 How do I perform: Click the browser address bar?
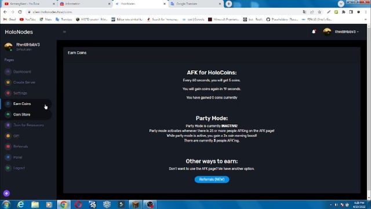163,12
